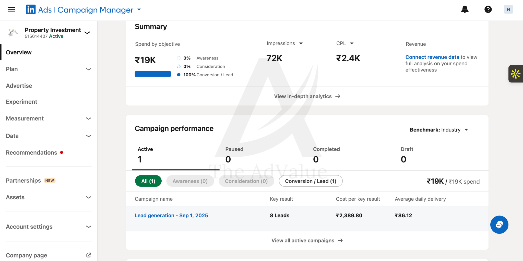Click the blue Conversion / Lead legend dot
This screenshot has width=523, height=261.
(x=179, y=75)
